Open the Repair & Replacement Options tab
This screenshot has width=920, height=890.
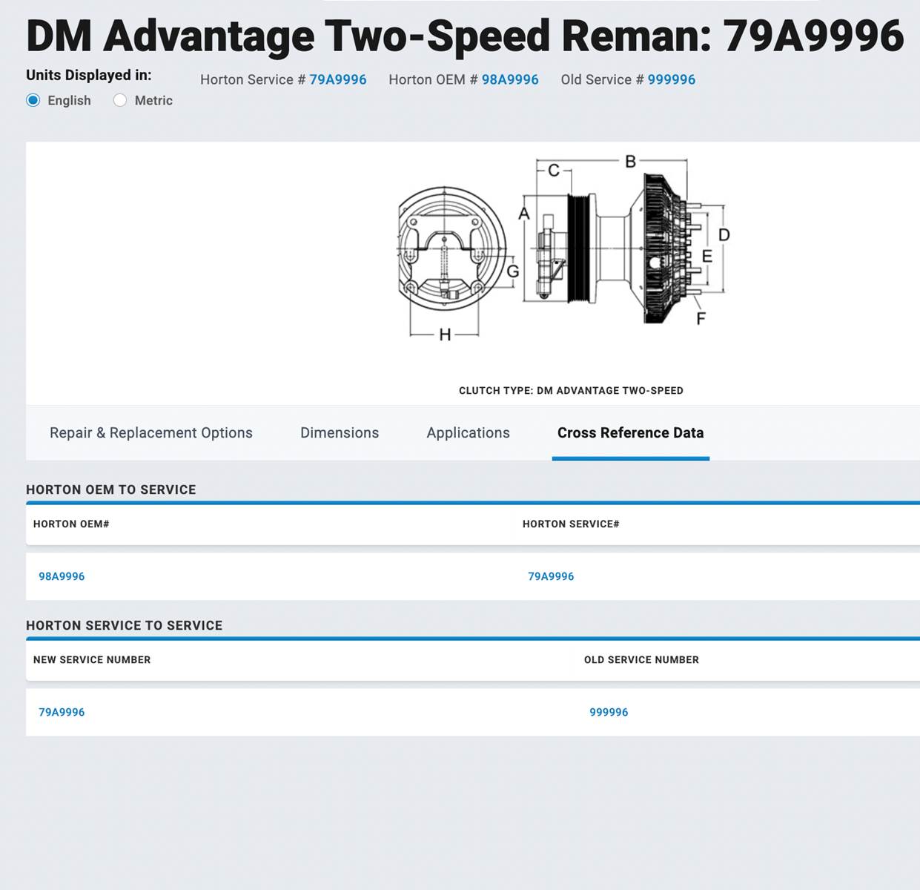[x=151, y=432]
